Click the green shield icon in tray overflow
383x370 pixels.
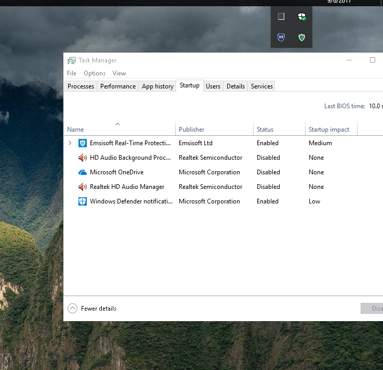tap(302, 37)
